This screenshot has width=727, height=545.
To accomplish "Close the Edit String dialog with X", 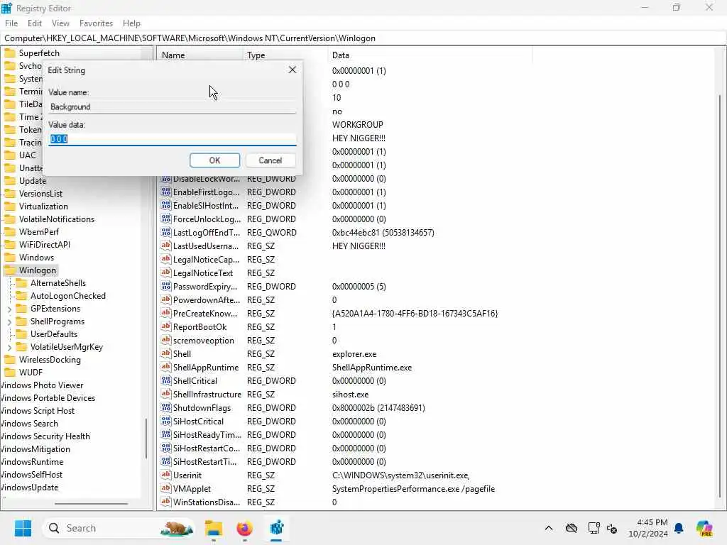I will click(292, 70).
